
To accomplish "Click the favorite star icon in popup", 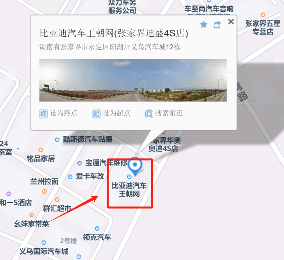I will (204, 25).
